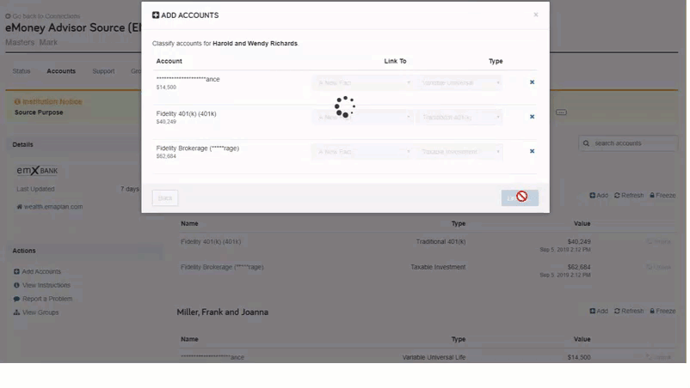
Task: Click Harold and Wendy Richards name in dialog
Action: 255,44
